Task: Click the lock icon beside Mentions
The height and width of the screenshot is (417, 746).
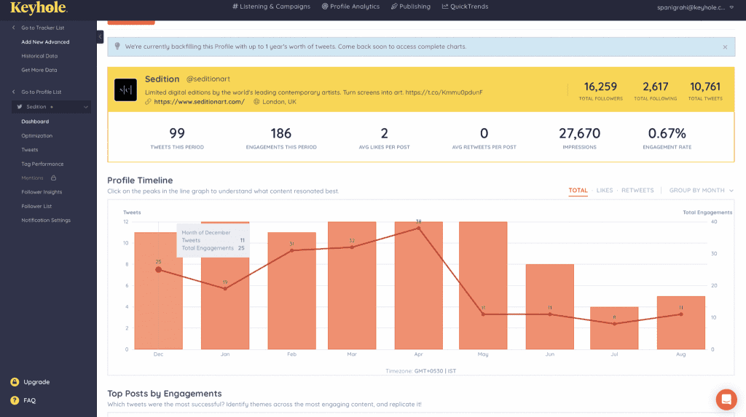Action: coord(54,178)
